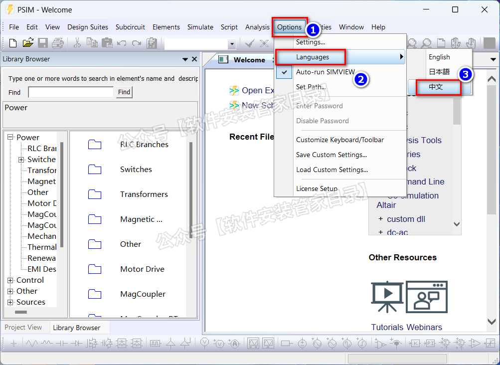500x365 pixels.
Task: Click the Copy toolbar icon
Action: point(92,43)
